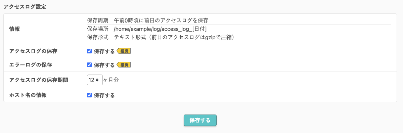Uncheck the エラーログの保存 checkbox
The image size is (403, 133).
(x=89, y=65)
